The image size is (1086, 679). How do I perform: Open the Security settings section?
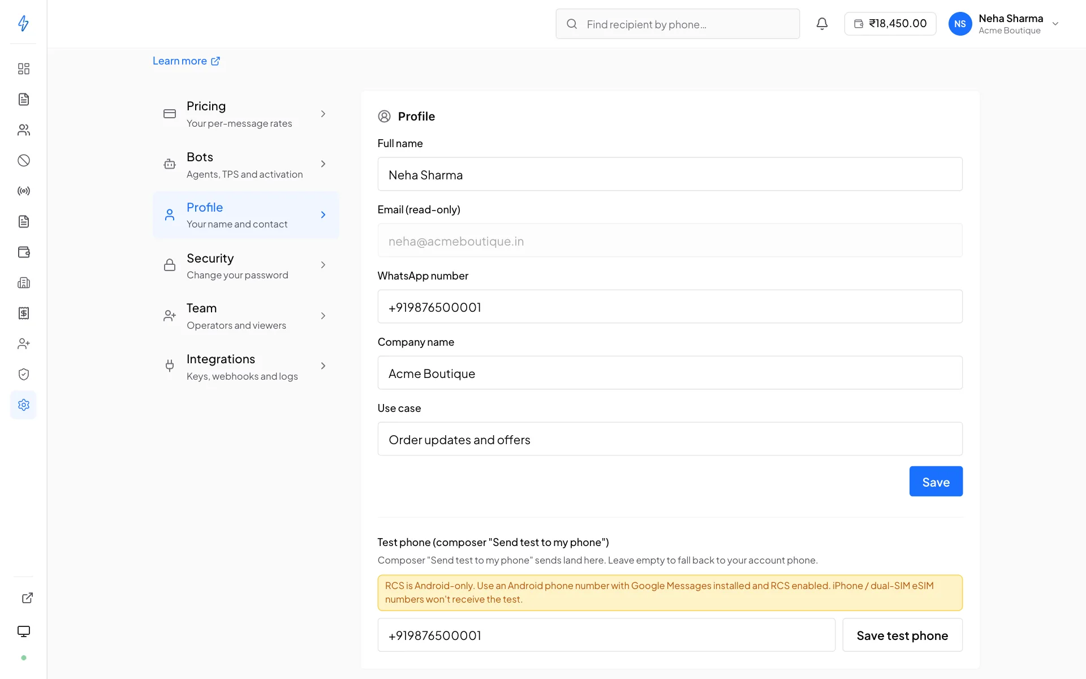(246, 265)
